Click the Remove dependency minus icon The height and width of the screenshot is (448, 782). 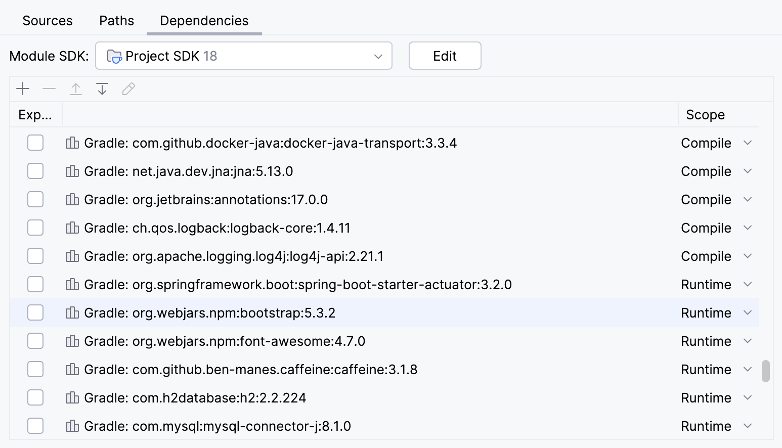click(49, 88)
